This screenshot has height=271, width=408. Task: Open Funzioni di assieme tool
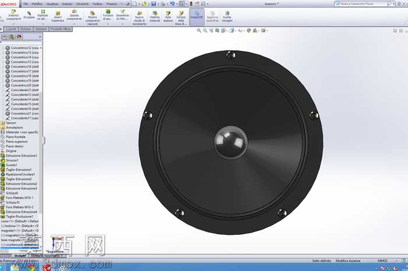[x=108, y=15]
